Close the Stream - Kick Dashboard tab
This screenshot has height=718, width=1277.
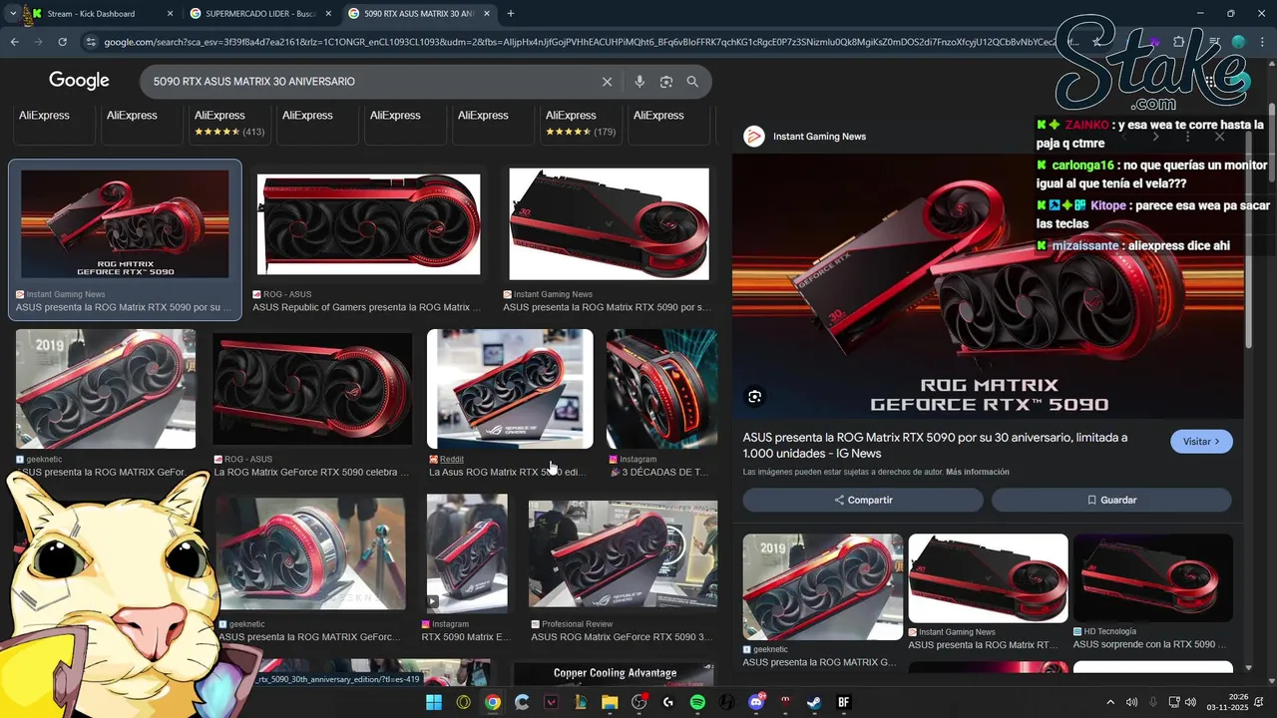point(170,14)
